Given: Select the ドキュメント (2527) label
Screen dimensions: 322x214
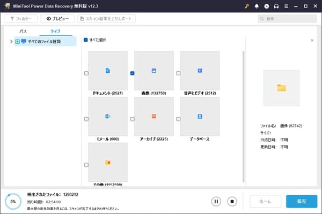Looking at the screenshot, I should click(x=108, y=93).
